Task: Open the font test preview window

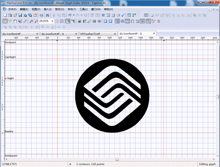Action: coord(129,15)
